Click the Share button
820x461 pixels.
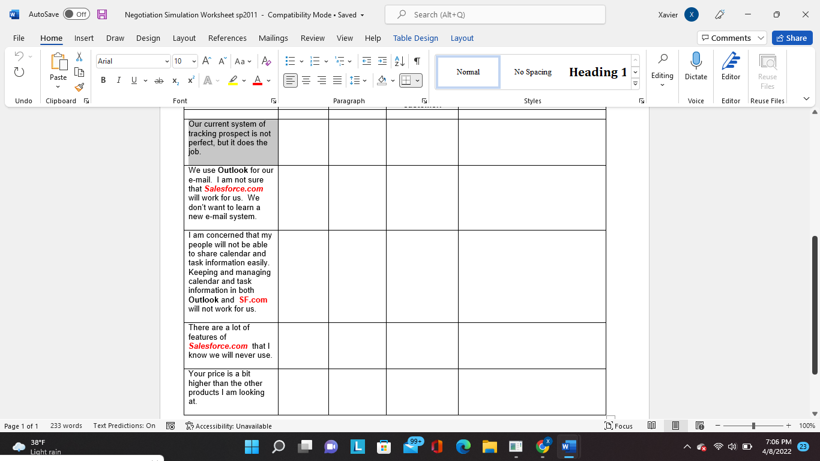(792, 38)
